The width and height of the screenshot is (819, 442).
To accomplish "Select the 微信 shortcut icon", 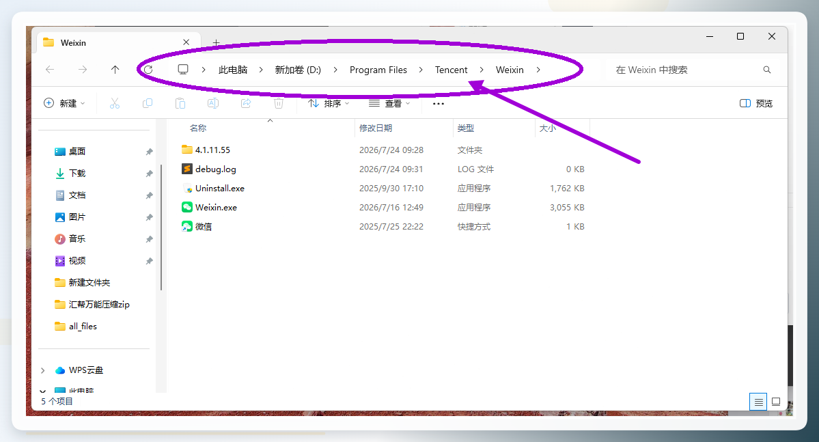I will (187, 226).
